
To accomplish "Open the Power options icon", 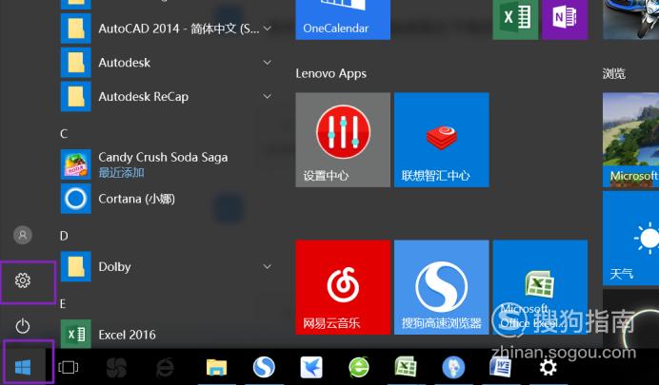I will tap(23, 326).
